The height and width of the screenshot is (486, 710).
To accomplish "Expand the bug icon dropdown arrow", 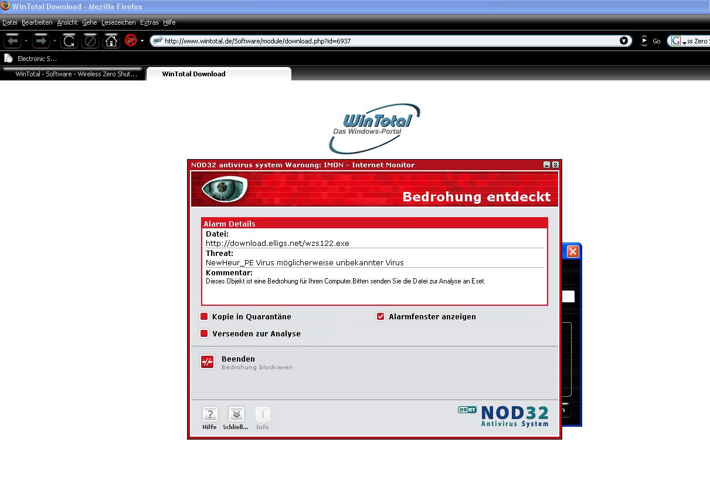I will (142, 41).
